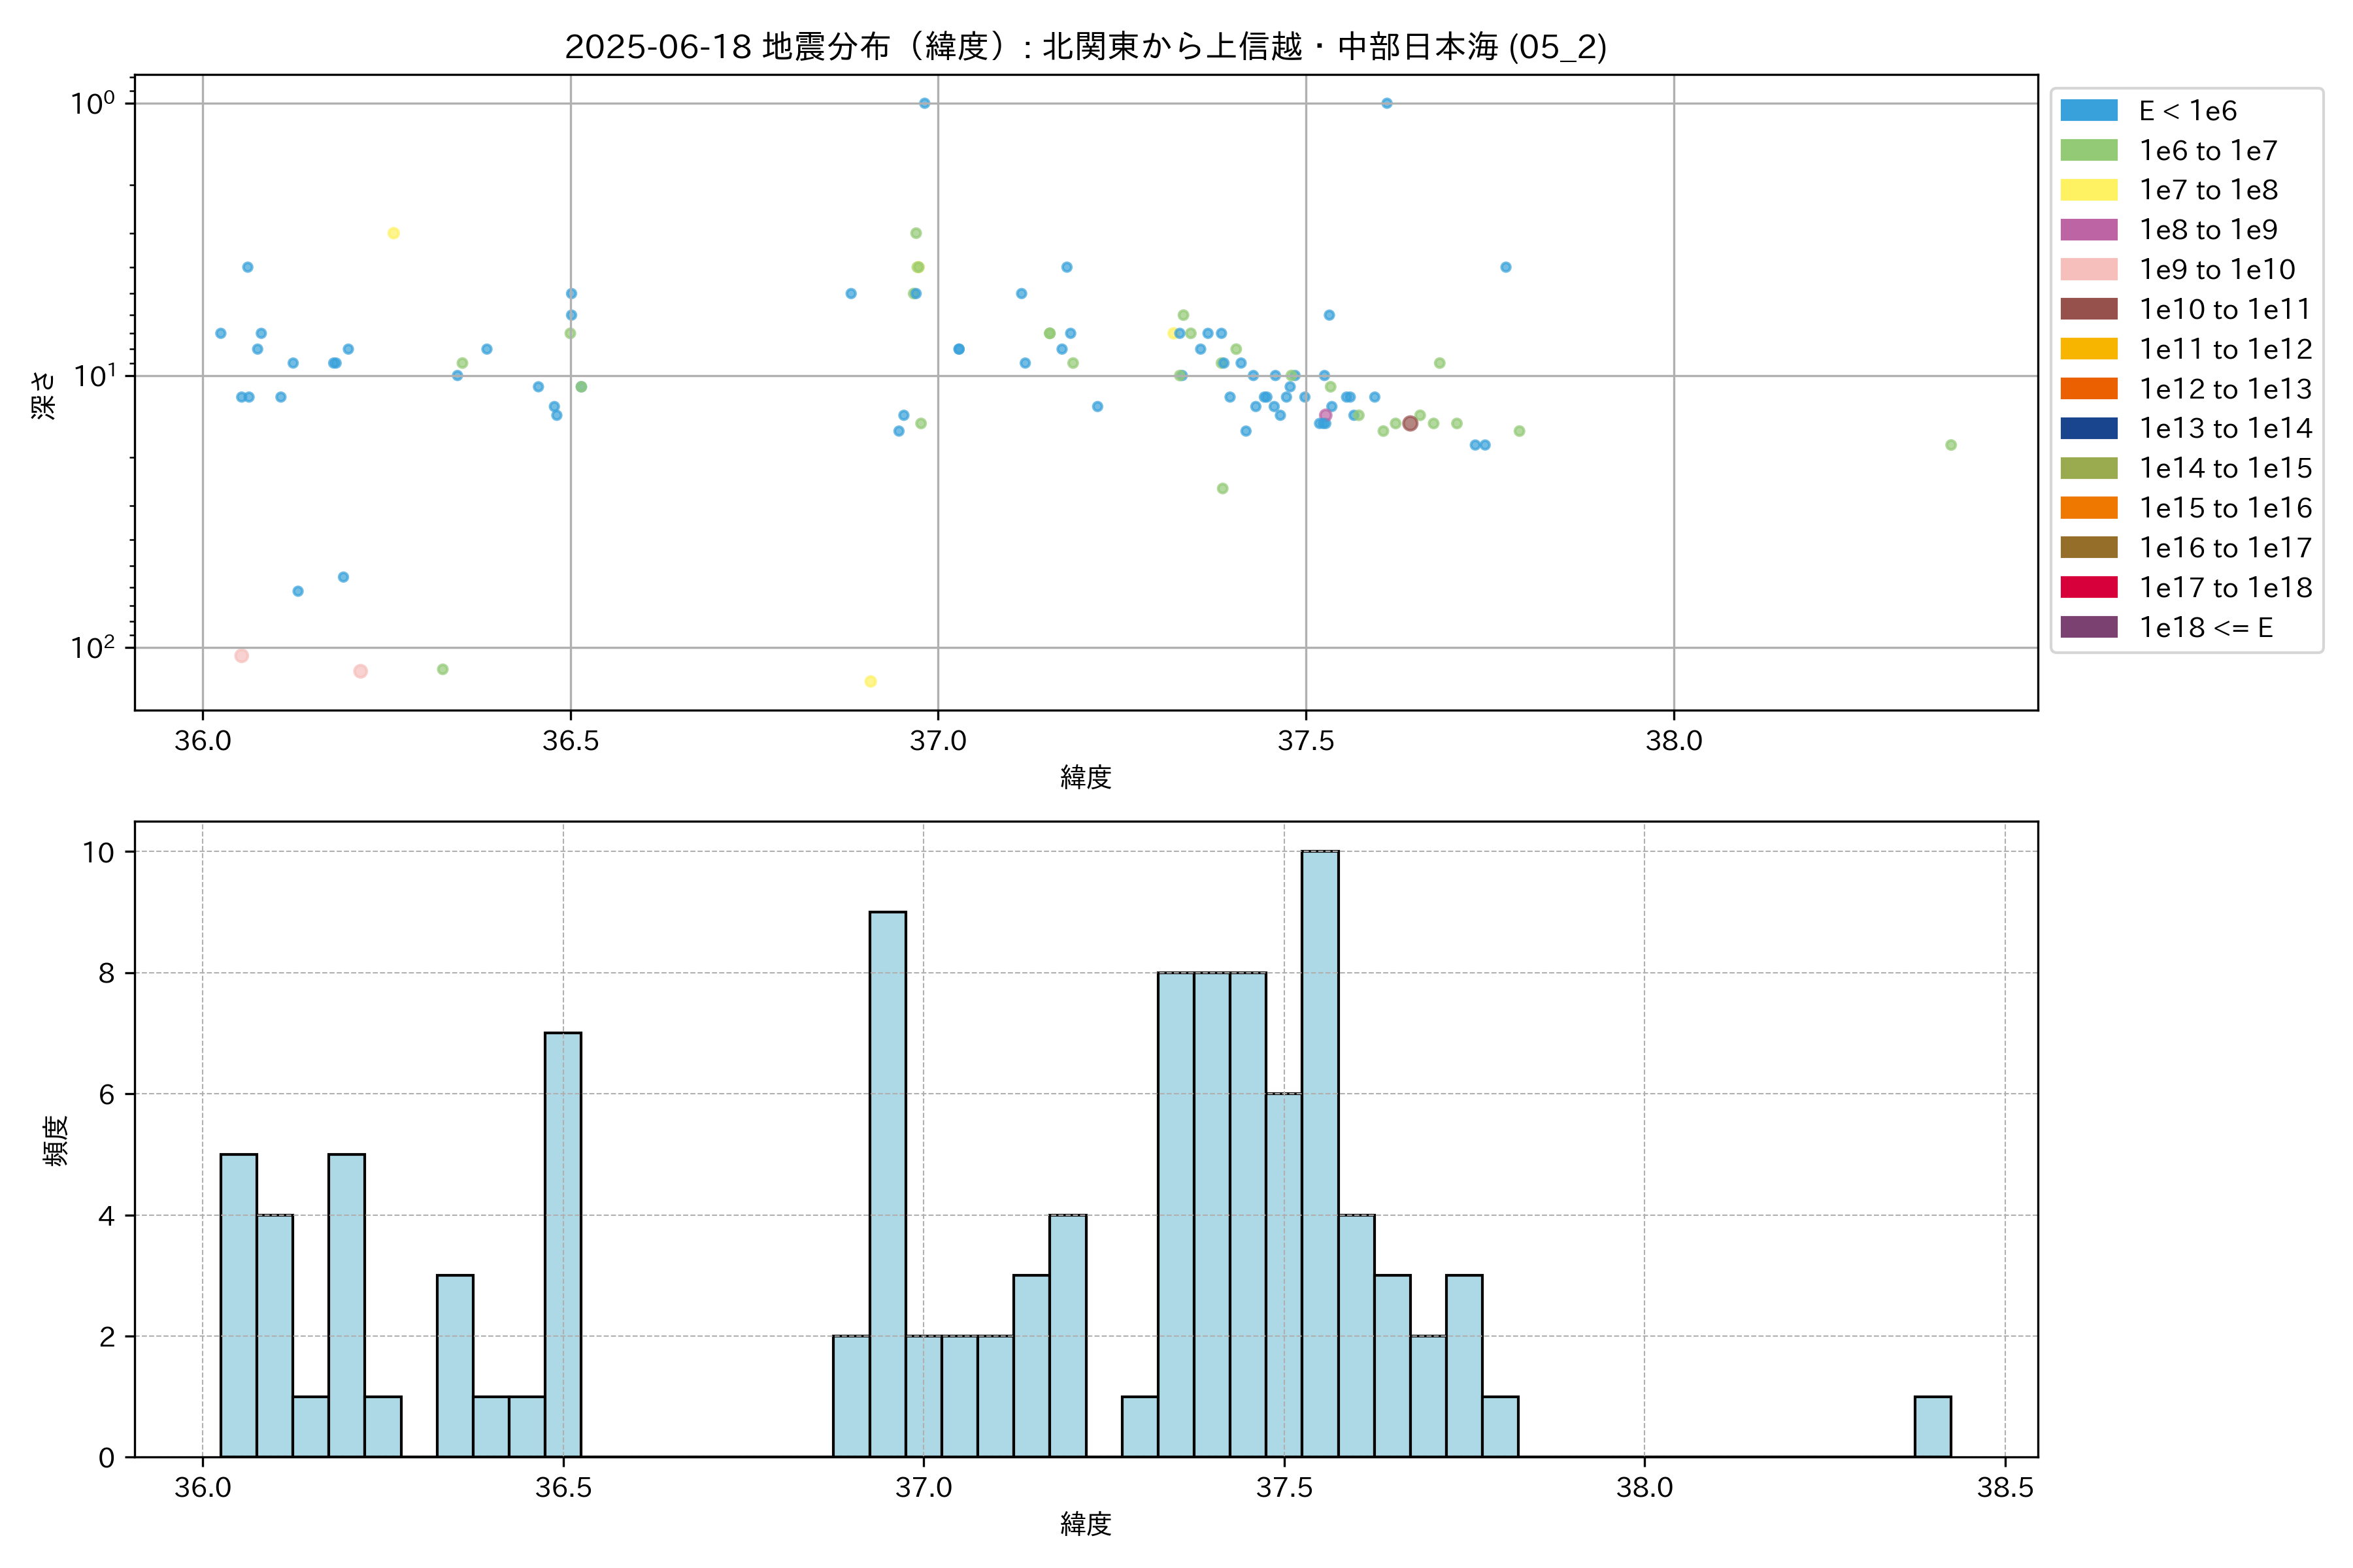Click the histogram bar of height 7 at 36.5
The height and width of the screenshot is (1568, 2353).
562,1244
